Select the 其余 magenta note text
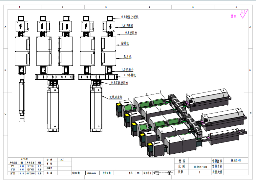 point(234,16)
